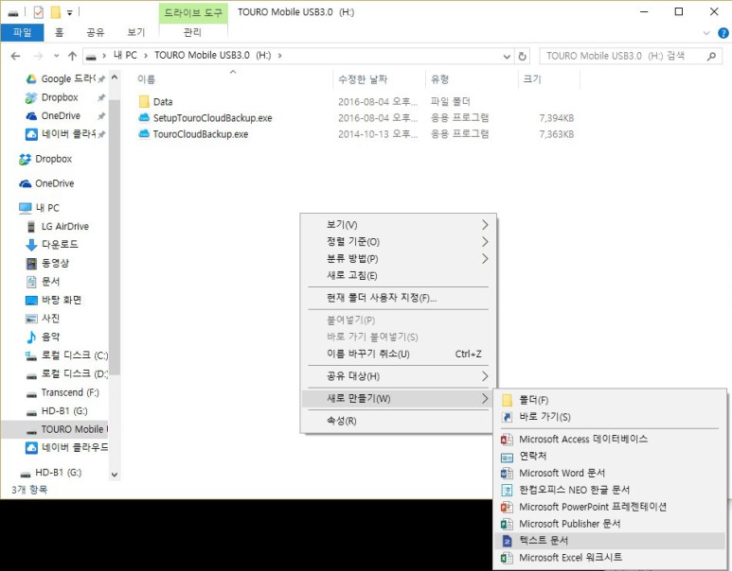Switch to the 보기 ribbon tab
The height and width of the screenshot is (571, 732).
pyautogui.click(x=135, y=32)
